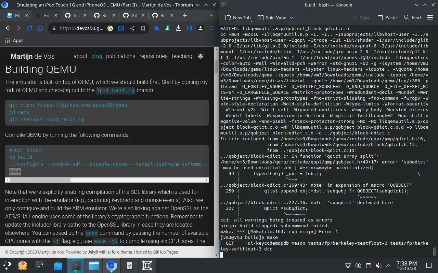The image size is (438, 273).
Task: Open the publications page
Action: pyautogui.click(x=120, y=56)
